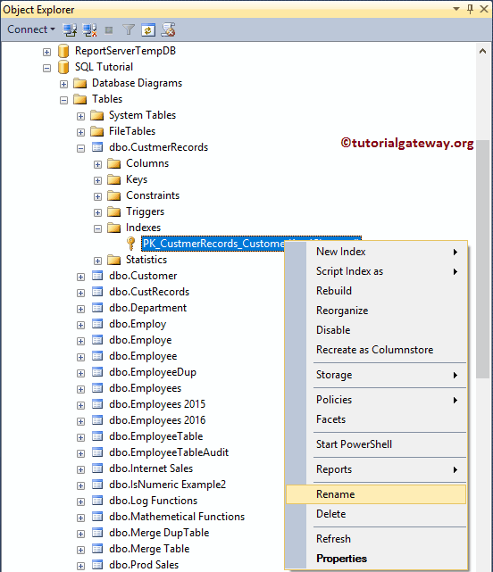Select Rebuild in the context menu
The width and height of the screenshot is (493, 572).
click(376, 291)
